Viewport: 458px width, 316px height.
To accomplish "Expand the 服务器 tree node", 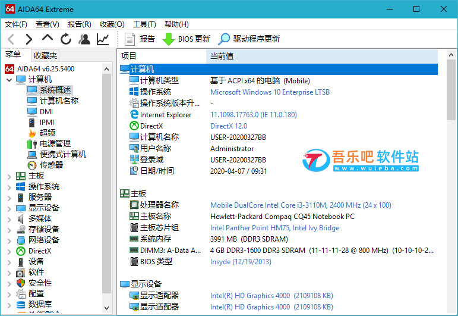I will coord(9,198).
